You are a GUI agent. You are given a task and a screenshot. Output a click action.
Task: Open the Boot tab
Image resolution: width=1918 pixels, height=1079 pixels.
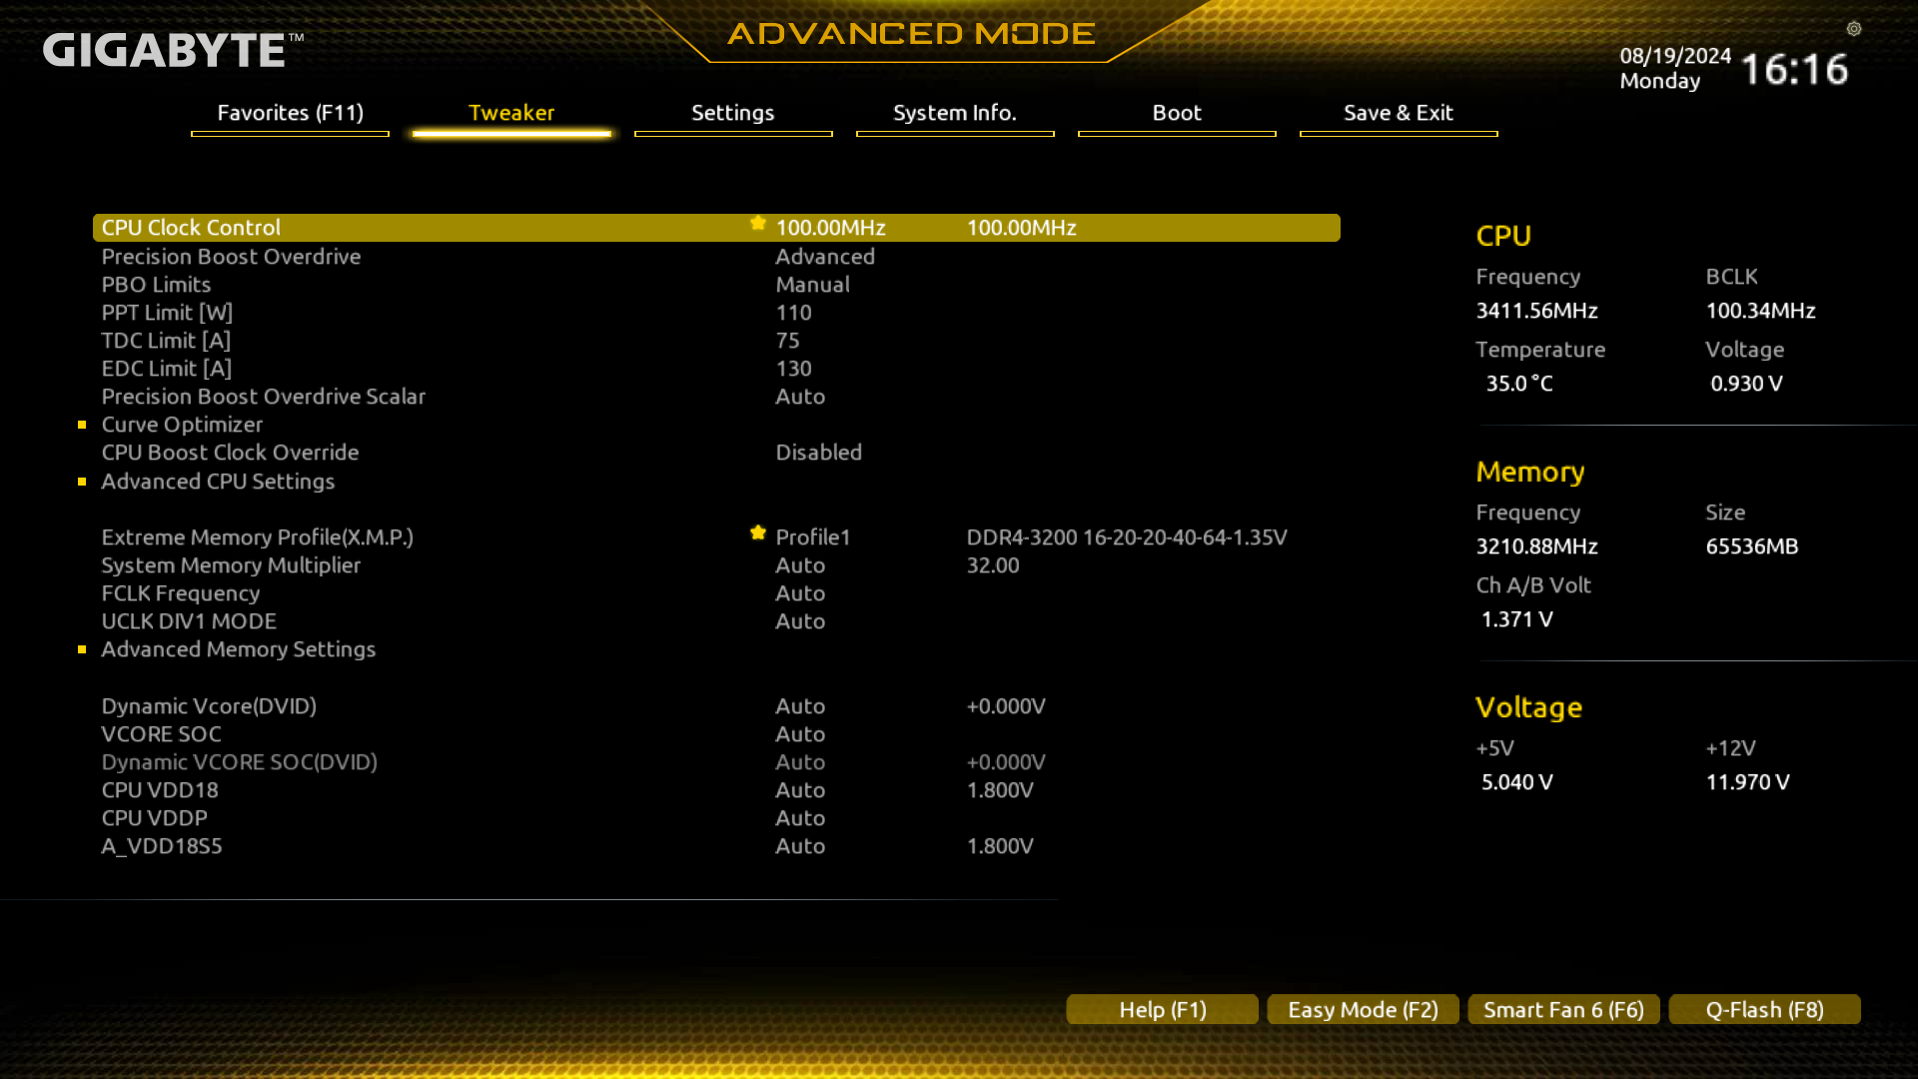pos(1176,113)
